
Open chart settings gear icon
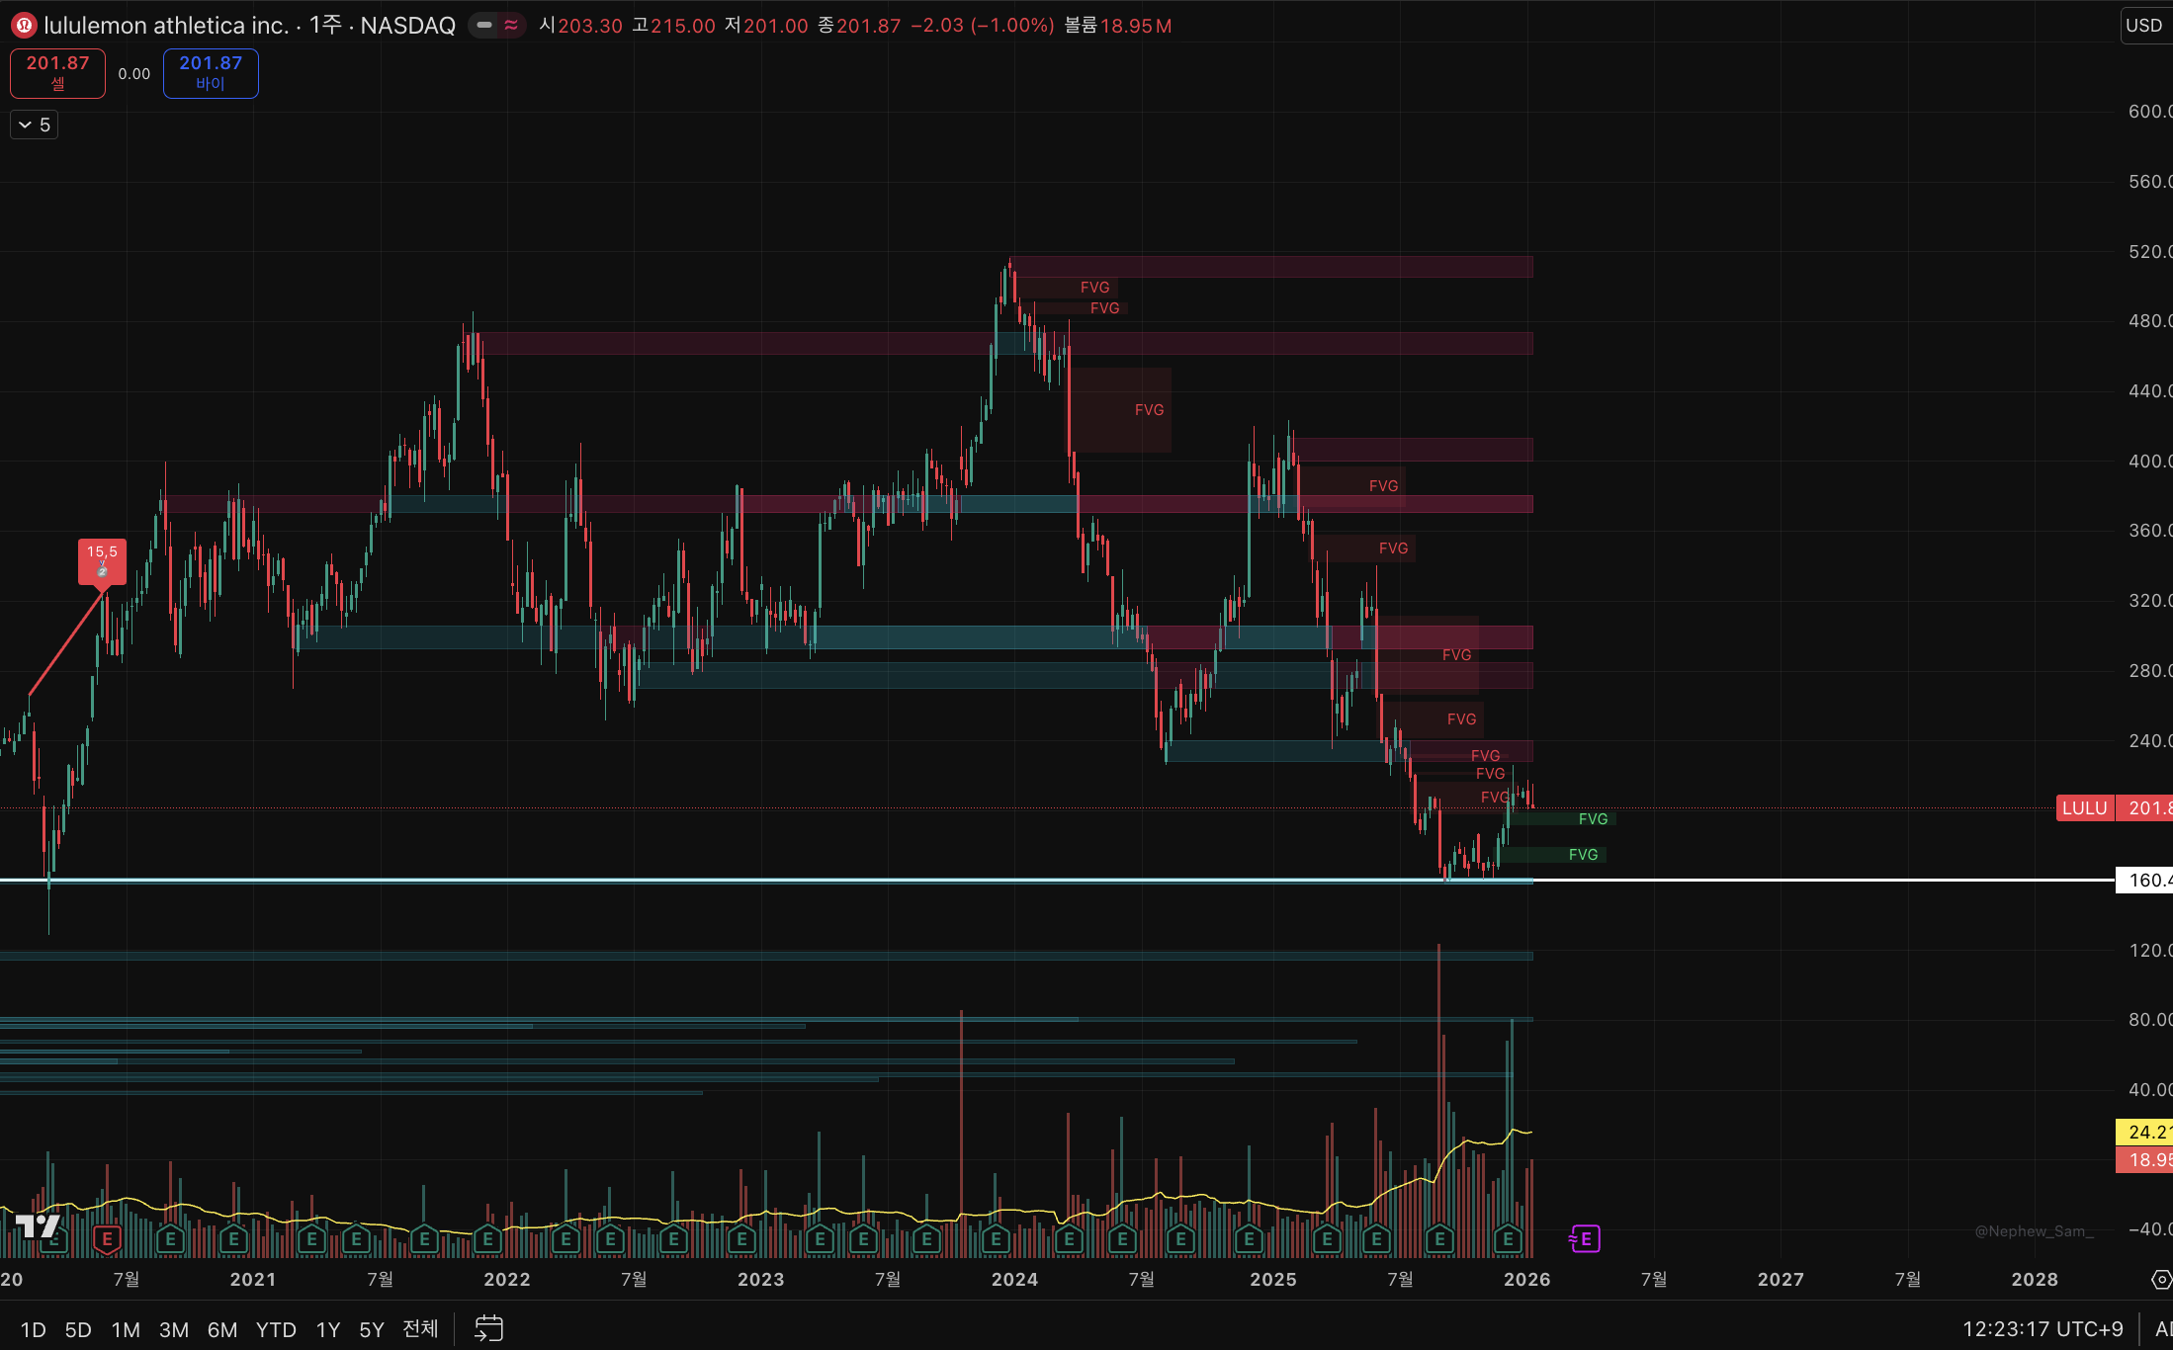[x=2161, y=1280]
